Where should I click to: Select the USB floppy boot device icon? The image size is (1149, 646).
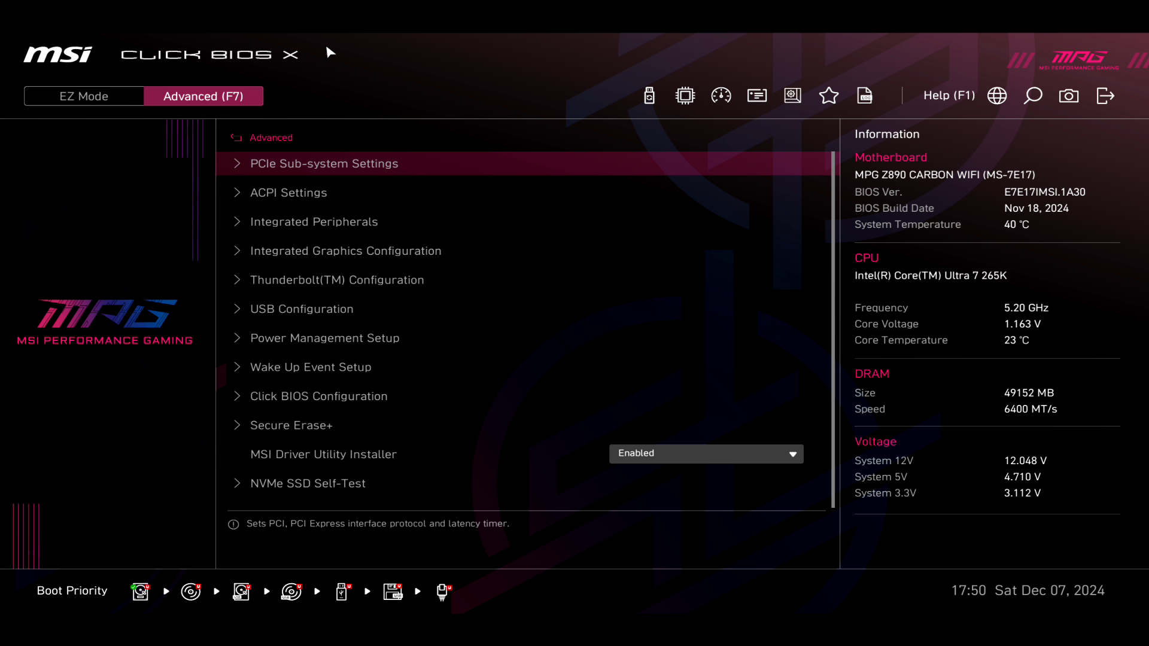[x=393, y=591]
